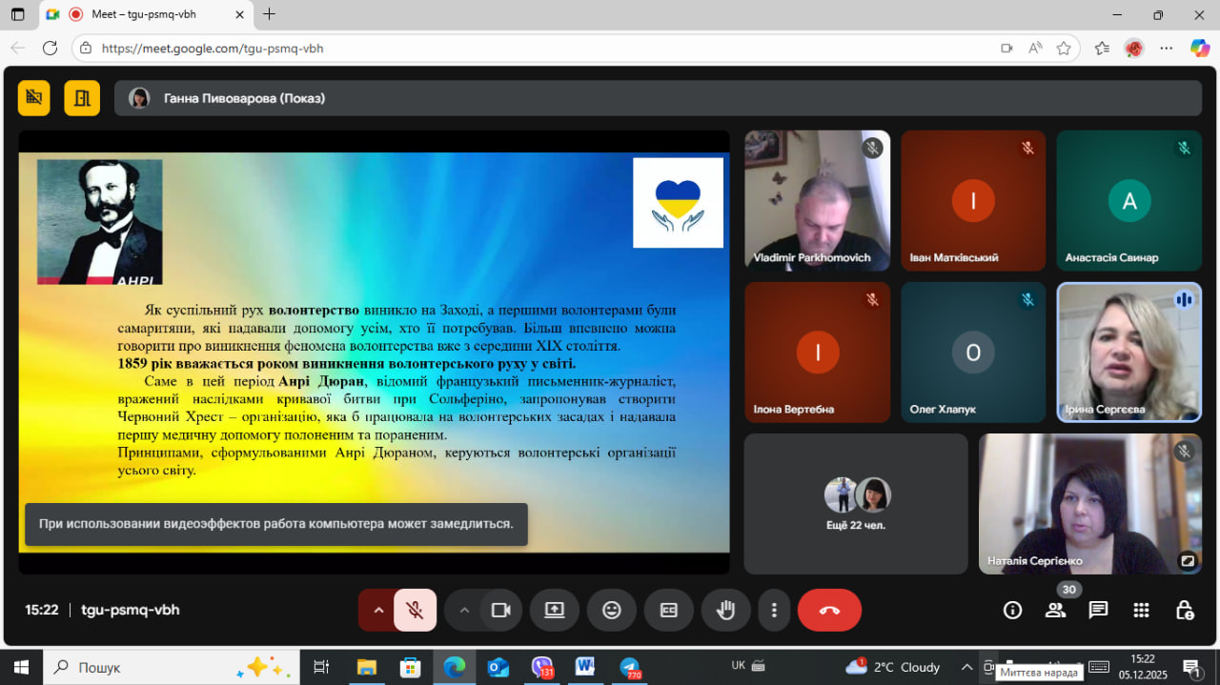Image resolution: width=1220 pixels, height=685 pixels.
Task: Click the red leave call button
Action: (829, 611)
